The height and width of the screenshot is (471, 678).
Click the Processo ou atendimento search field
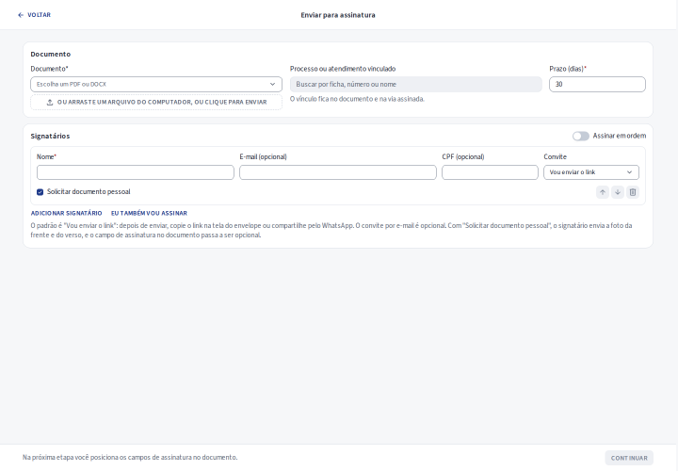(x=416, y=85)
